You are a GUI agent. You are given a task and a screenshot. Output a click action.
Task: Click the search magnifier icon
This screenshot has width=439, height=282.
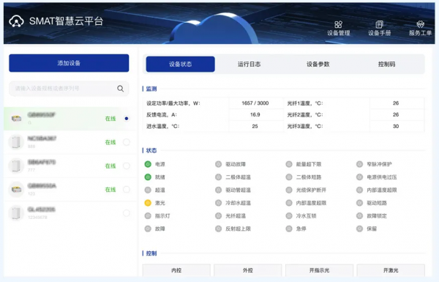coord(121,89)
